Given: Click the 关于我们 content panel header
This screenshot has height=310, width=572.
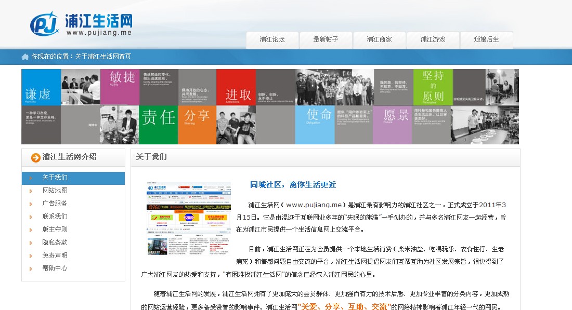Looking at the screenshot, I should [x=326, y=157].
